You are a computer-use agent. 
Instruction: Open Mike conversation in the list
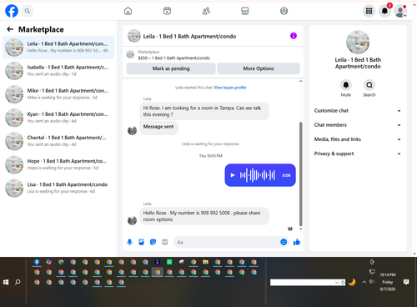pos(58,94)
